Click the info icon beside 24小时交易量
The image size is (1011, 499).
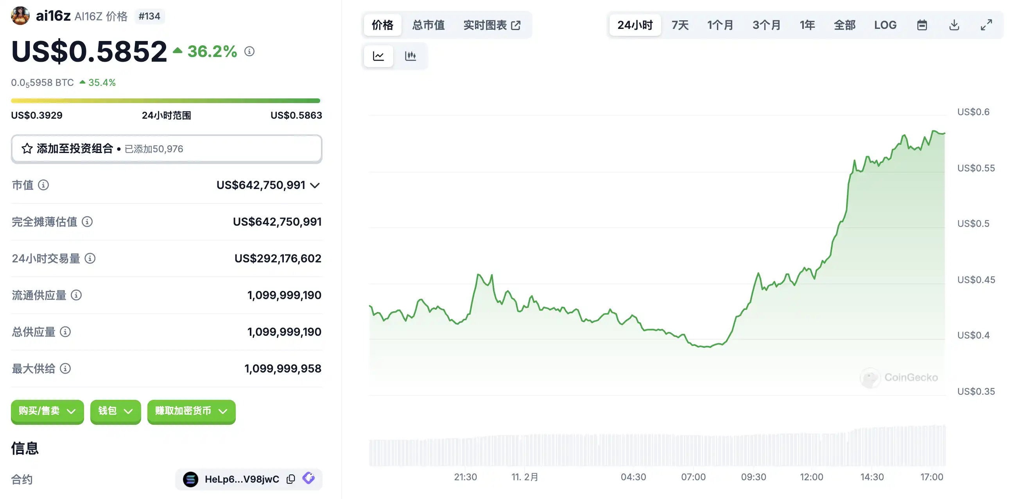(90, 258)
